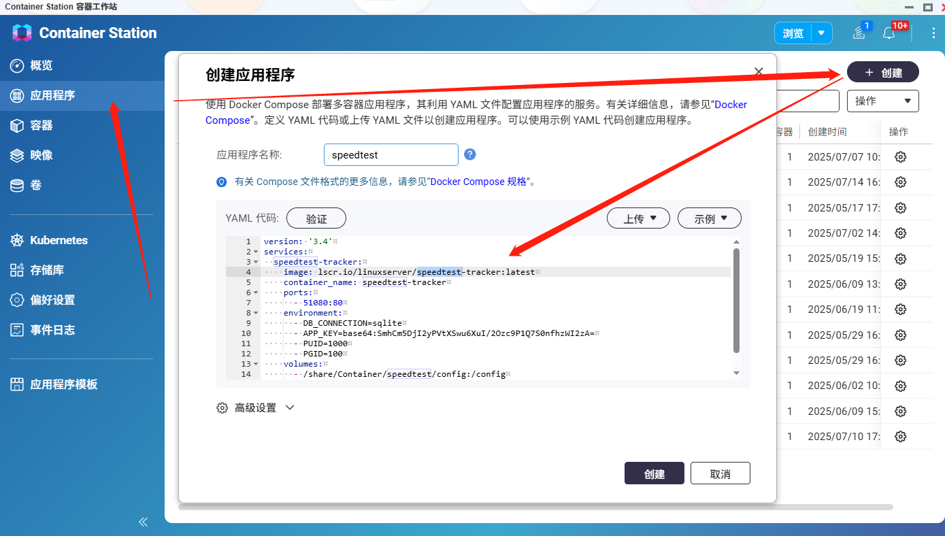Click the 浏览 browse button
The height and width of the screenshot is (536, 945).
793,33
